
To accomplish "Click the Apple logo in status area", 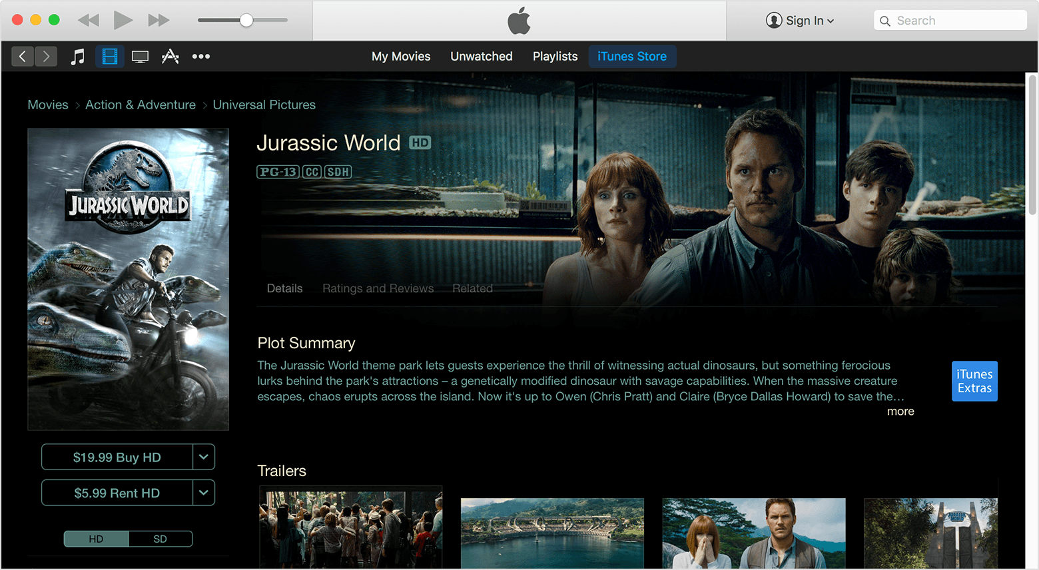I will 519,21.
